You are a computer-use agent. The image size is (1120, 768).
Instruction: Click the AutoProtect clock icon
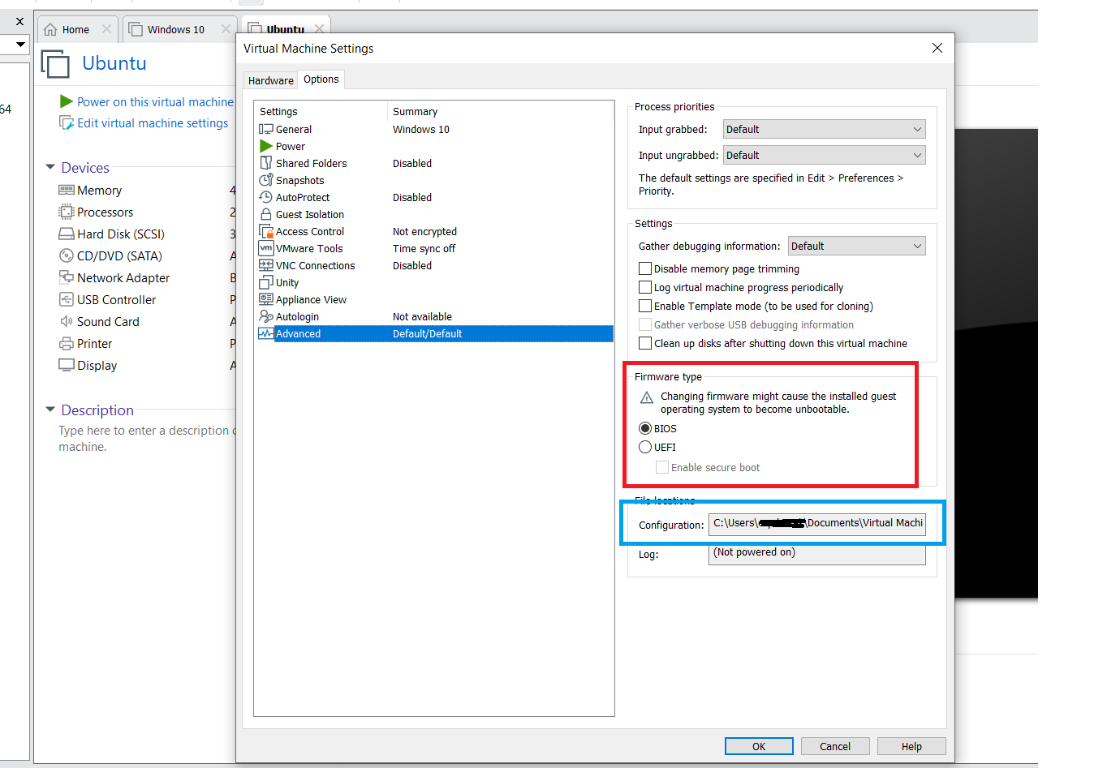point(265,197)
